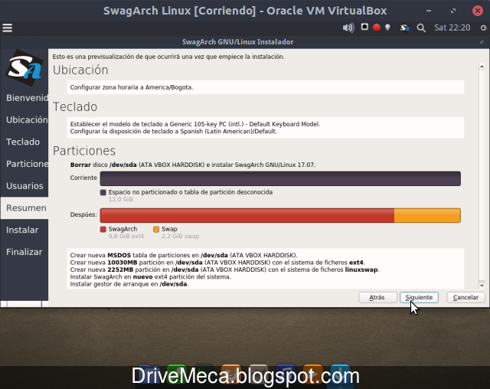Click the Ubicación section heading

point(80,70)
